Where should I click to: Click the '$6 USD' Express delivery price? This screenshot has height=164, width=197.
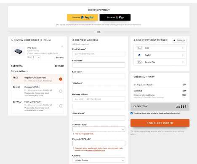[x=16, y=87]
